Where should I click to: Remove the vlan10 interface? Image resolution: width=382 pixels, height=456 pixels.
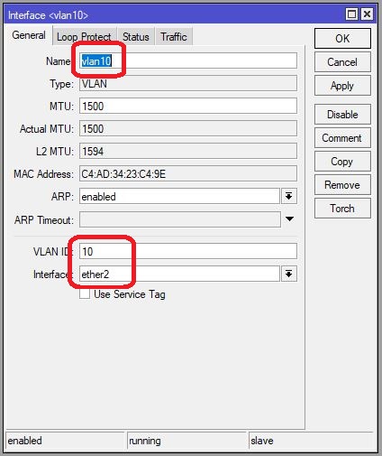[342, 185]
